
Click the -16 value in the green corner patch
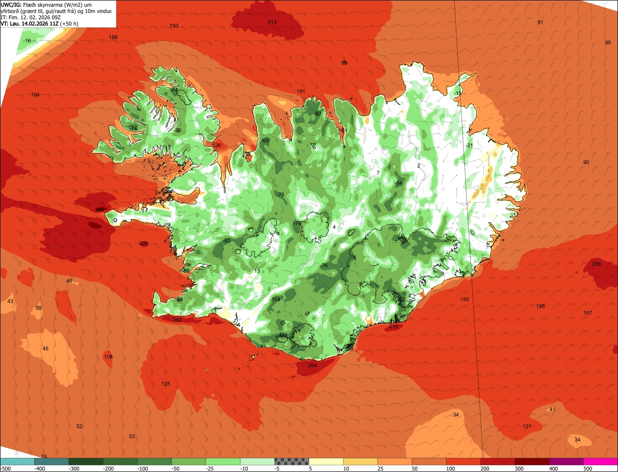click(27, 41)
